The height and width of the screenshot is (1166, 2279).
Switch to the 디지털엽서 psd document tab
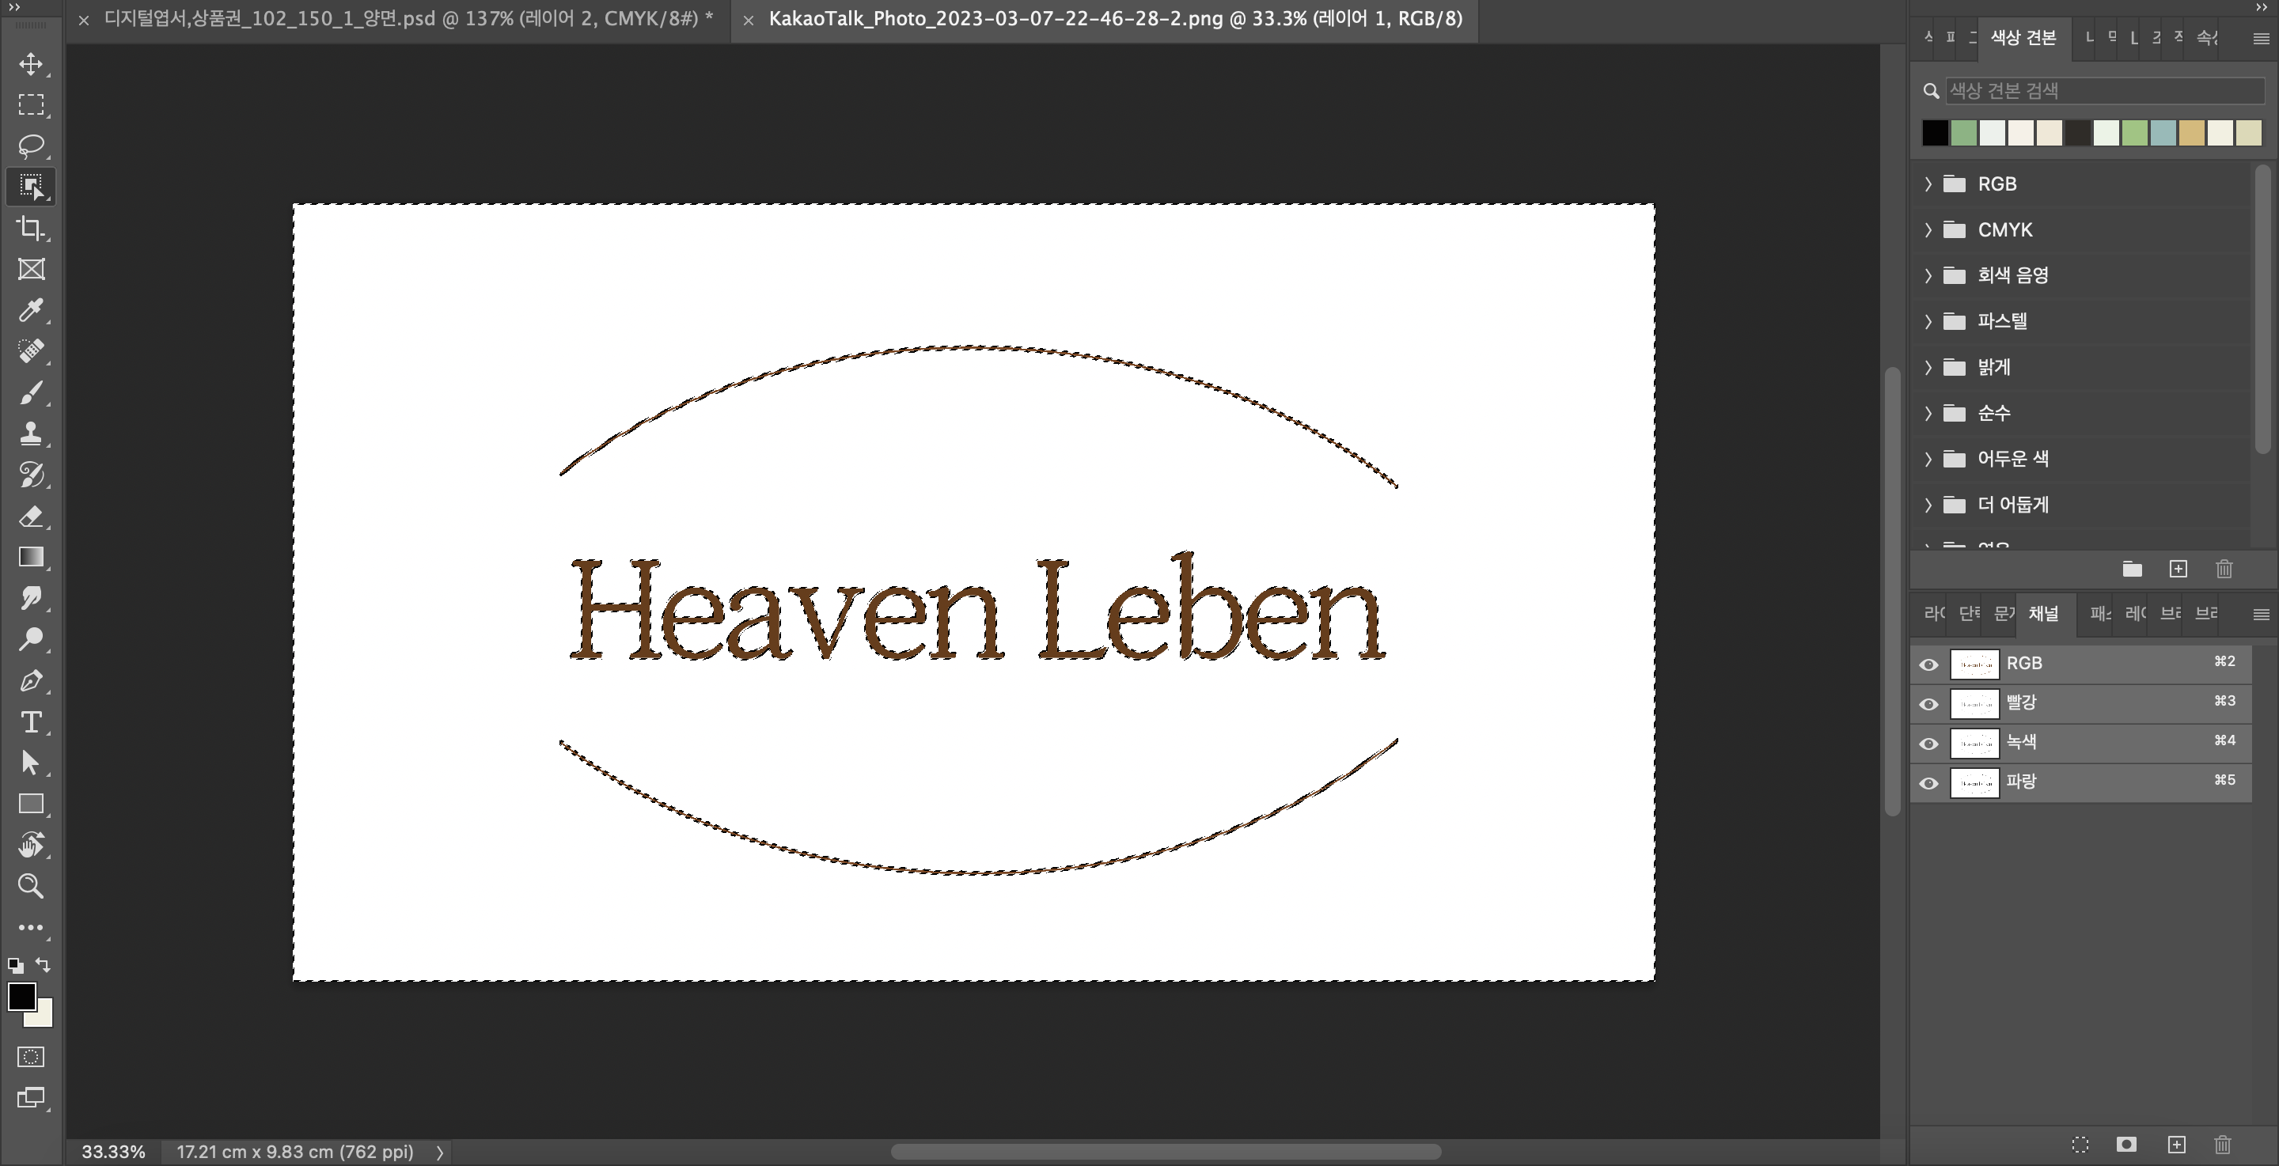[x=407, y=20]
